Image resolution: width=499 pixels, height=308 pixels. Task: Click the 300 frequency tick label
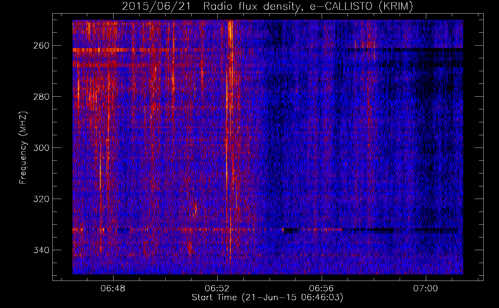click(41, 148)
